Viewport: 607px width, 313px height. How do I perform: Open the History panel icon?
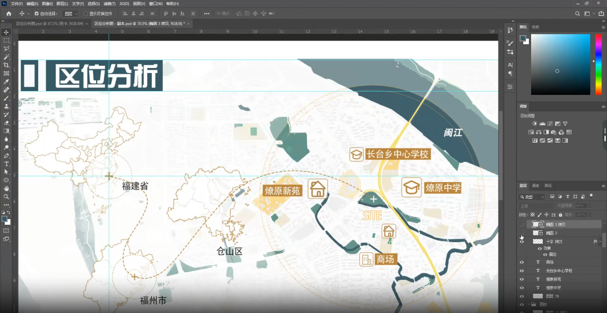[x=510, y=30]
